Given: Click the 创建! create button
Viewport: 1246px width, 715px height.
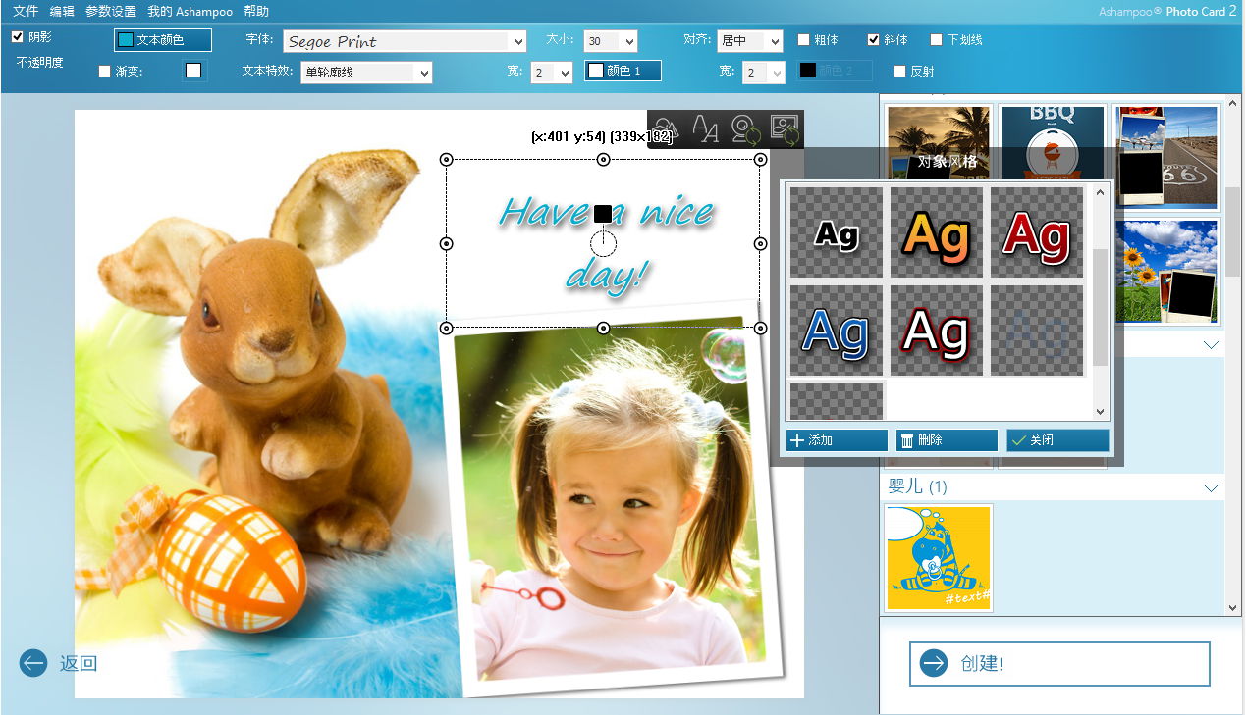Looking at the screenshot, I should click(x=1059, y=664).
